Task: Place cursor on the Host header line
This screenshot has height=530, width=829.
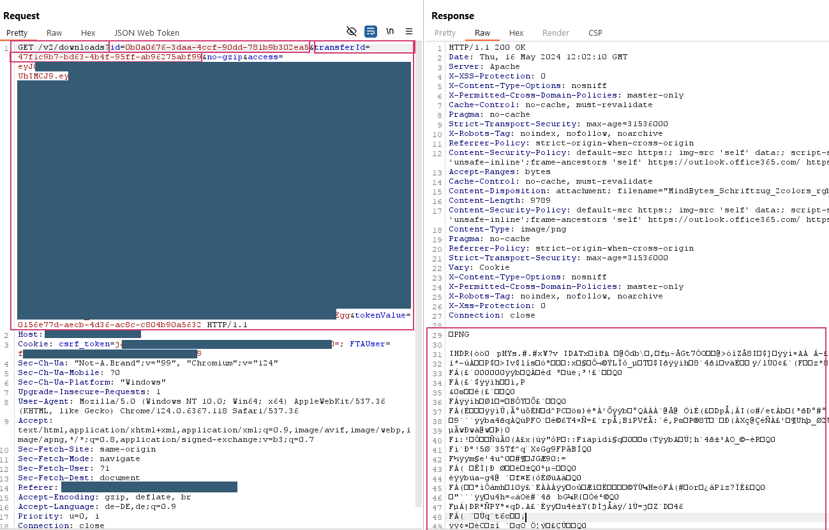Action: click(30, 334)
